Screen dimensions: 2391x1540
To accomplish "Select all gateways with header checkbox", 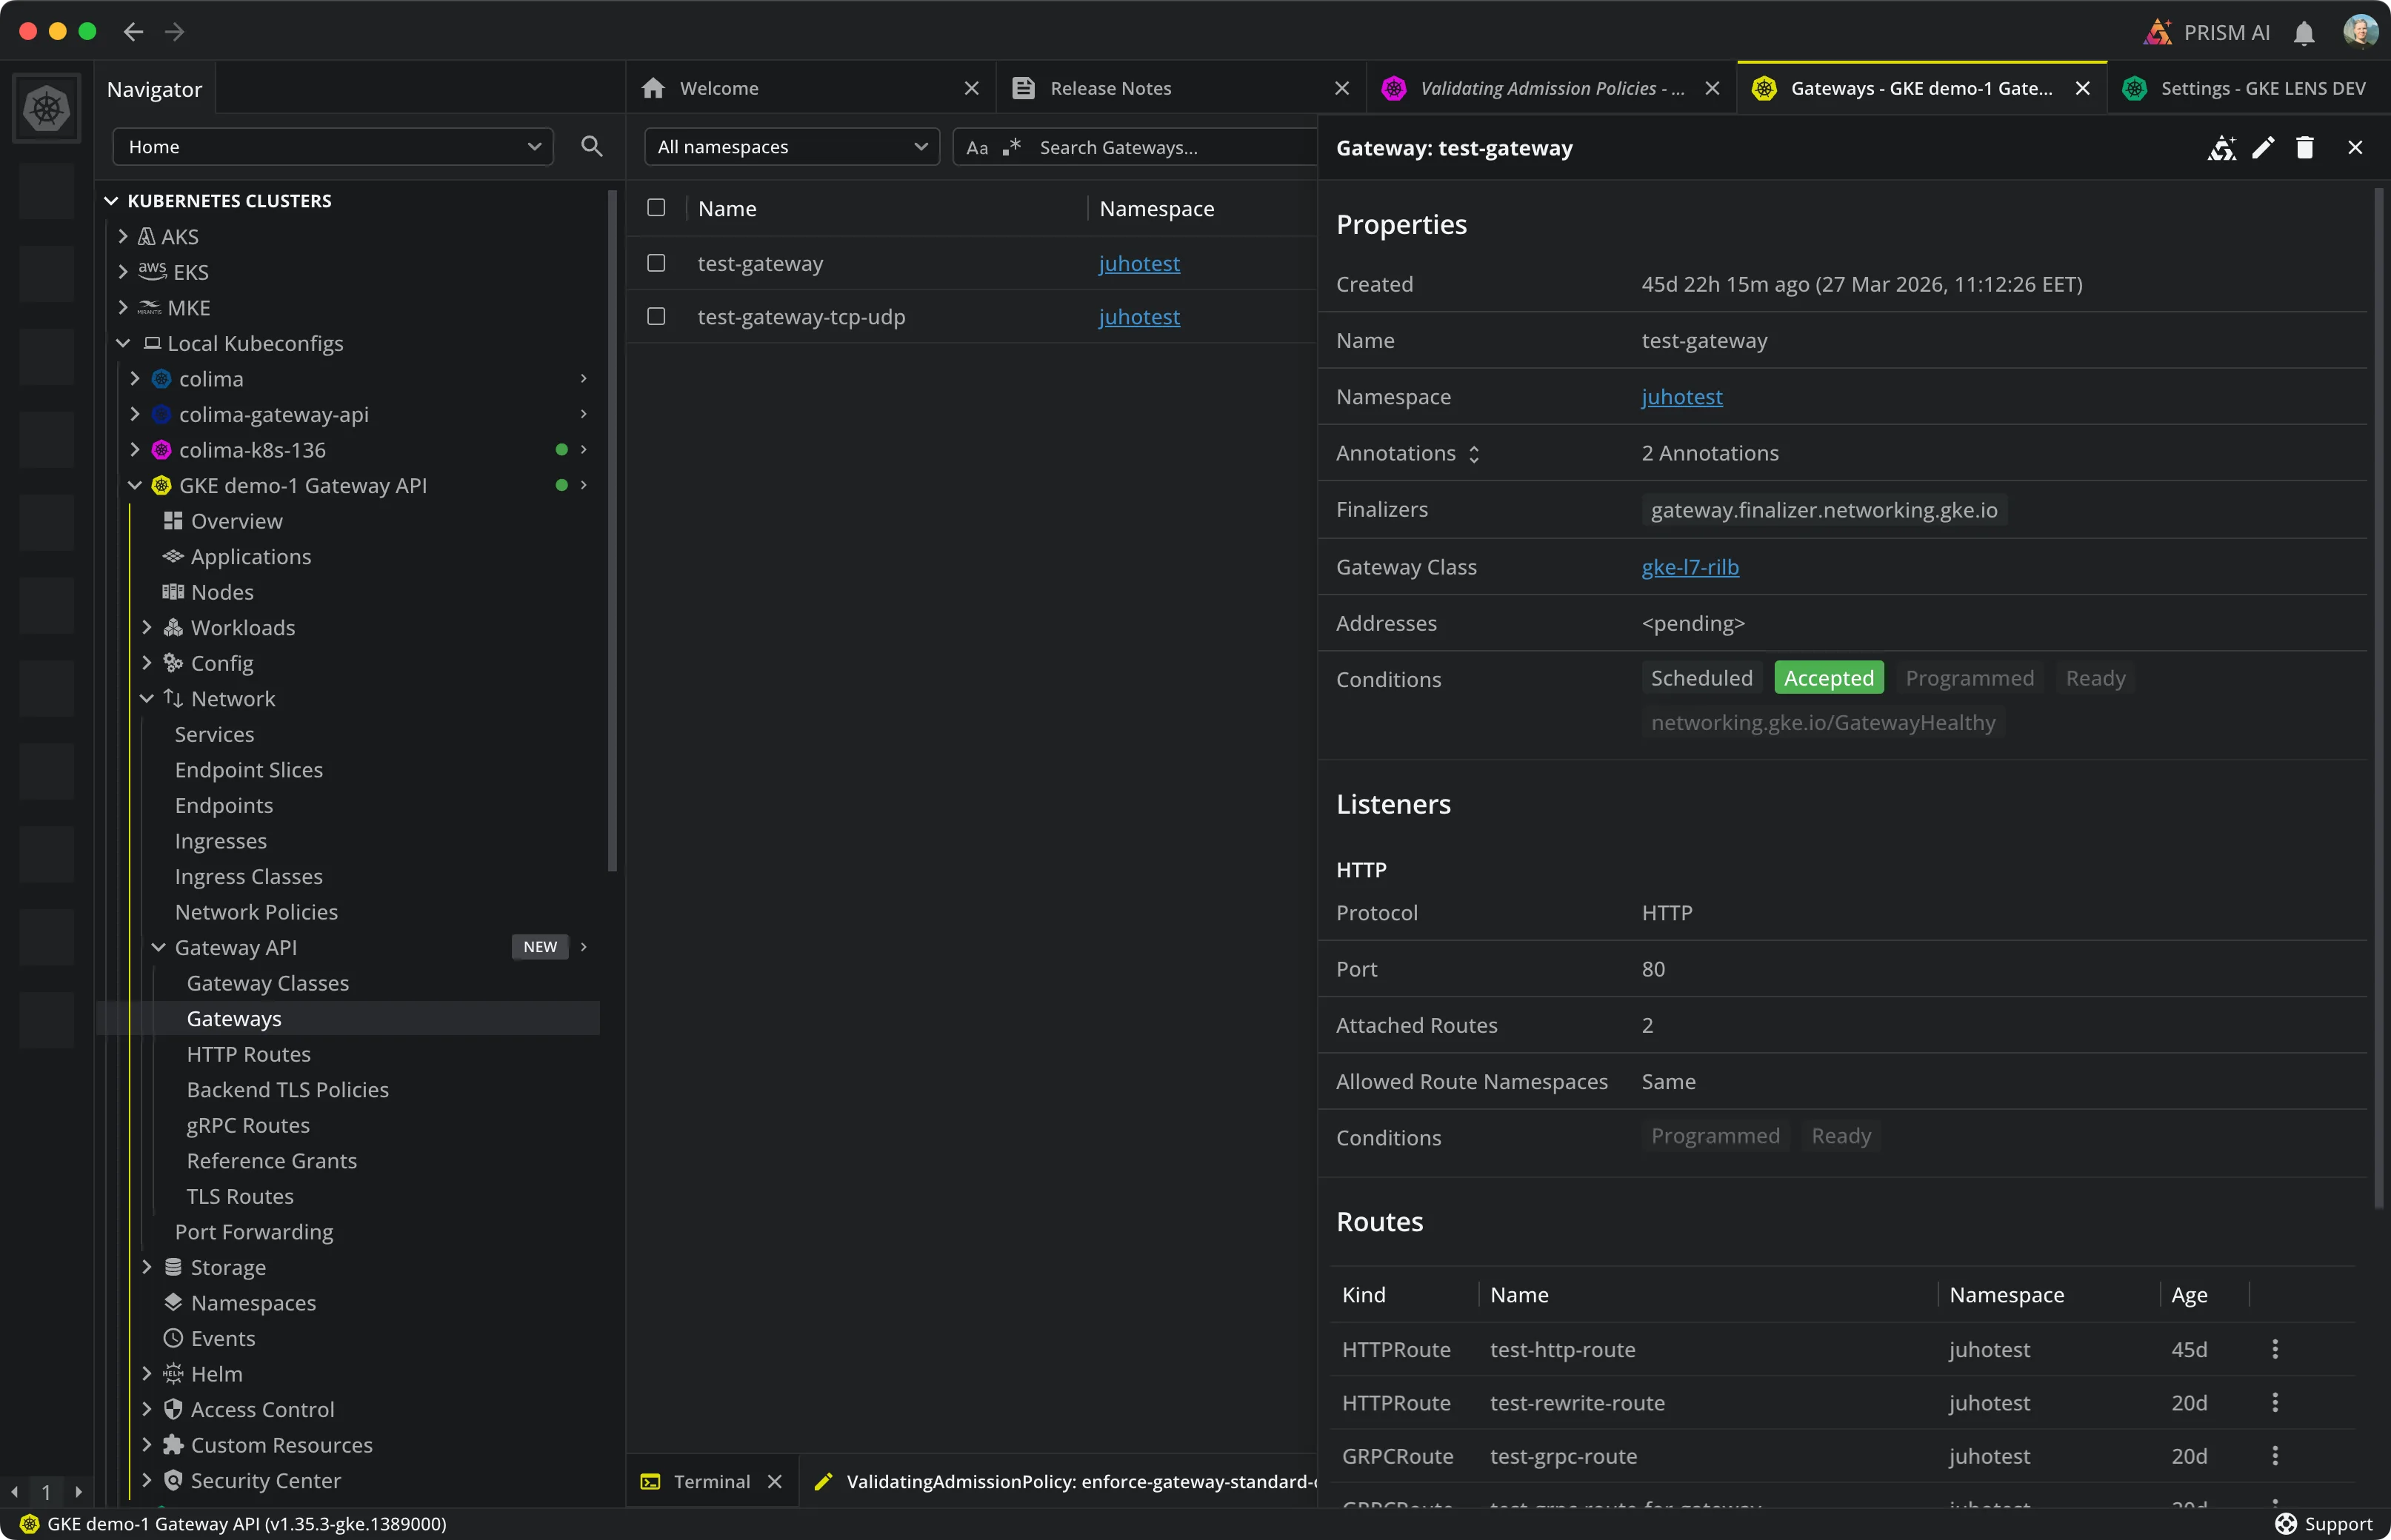I will [656, 208].
